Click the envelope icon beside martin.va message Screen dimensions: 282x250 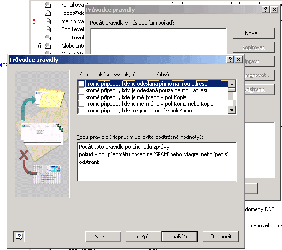pyautogui.click(x=48, y=21)
